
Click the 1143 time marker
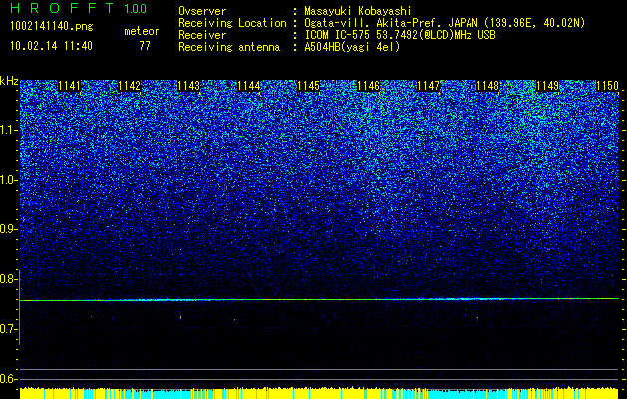click(x=188, y=86)
